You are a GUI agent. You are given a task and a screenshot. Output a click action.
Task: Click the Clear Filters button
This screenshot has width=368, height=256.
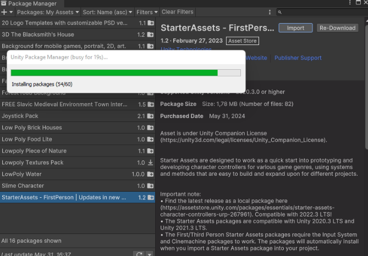(x=178, y=12)
